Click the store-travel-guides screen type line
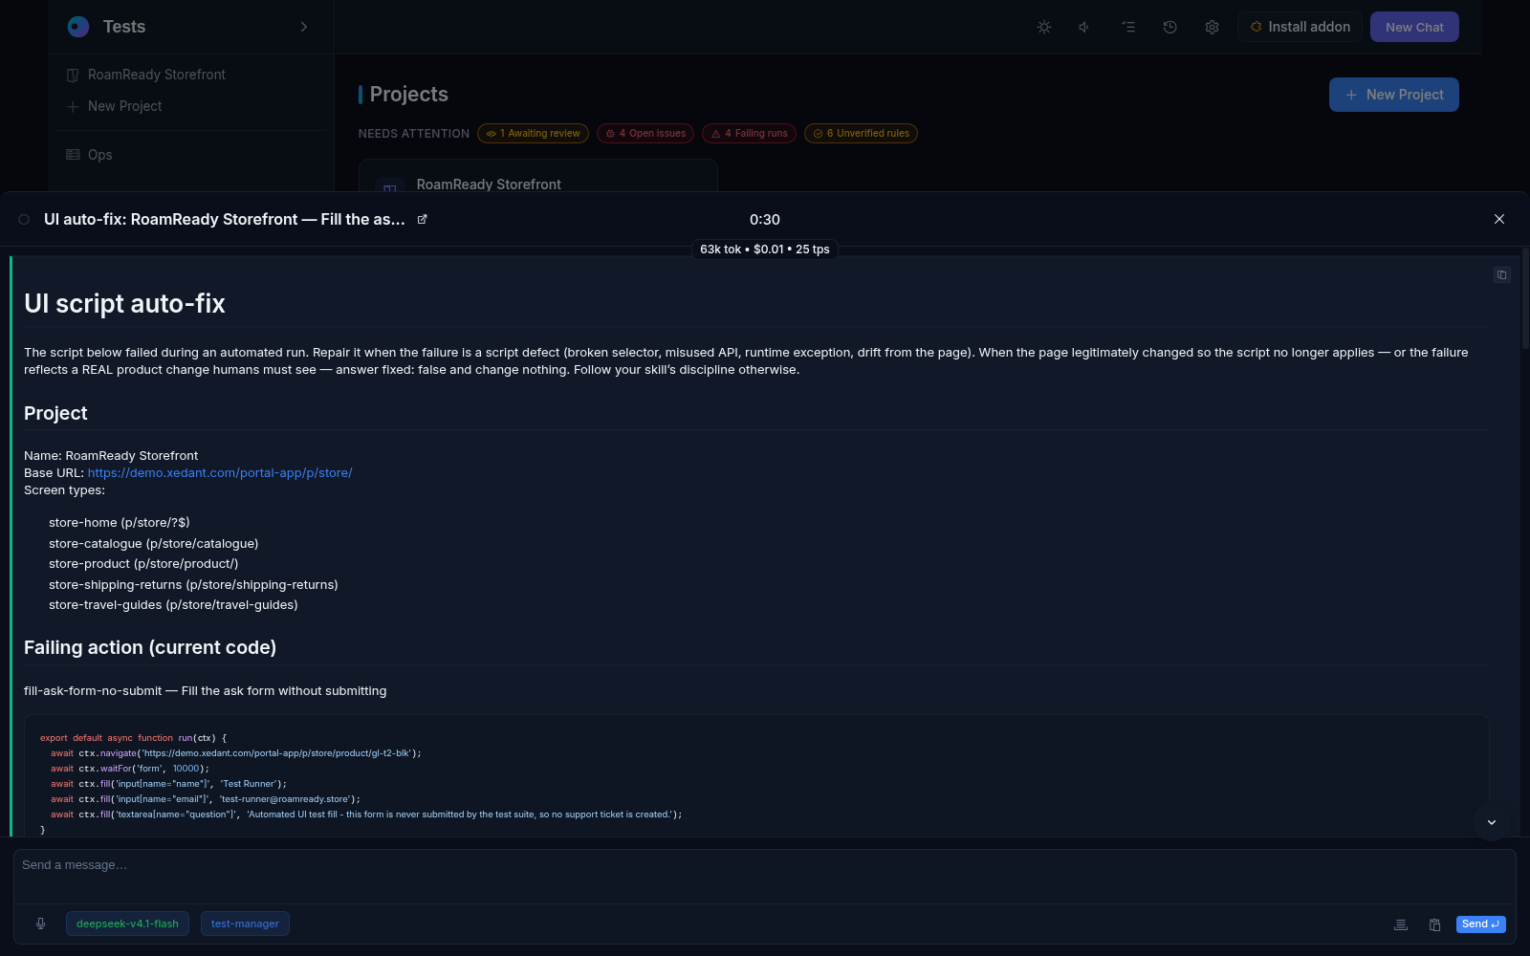This screenshot has width=1530, height=956. [173, 605]
